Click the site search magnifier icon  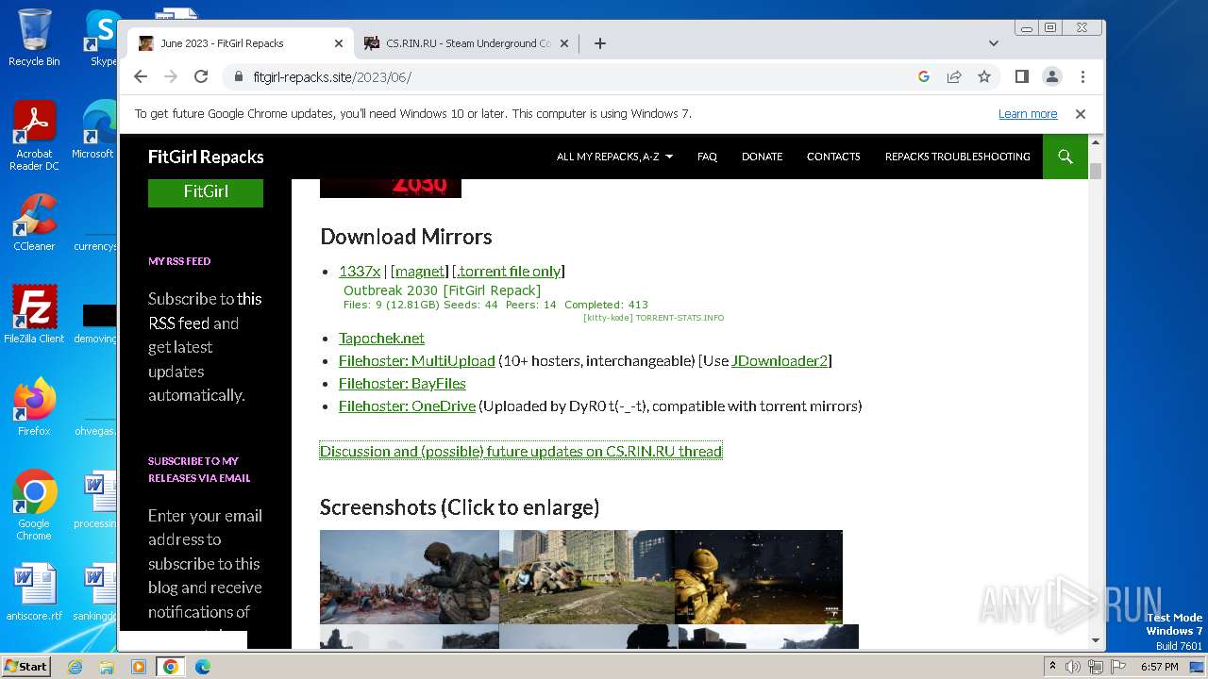[x=1065, y=157]
